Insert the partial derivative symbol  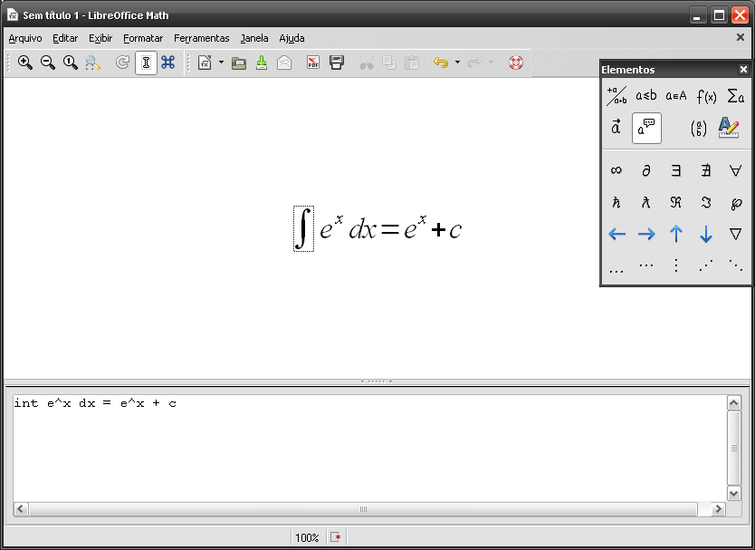pos(646,169)
